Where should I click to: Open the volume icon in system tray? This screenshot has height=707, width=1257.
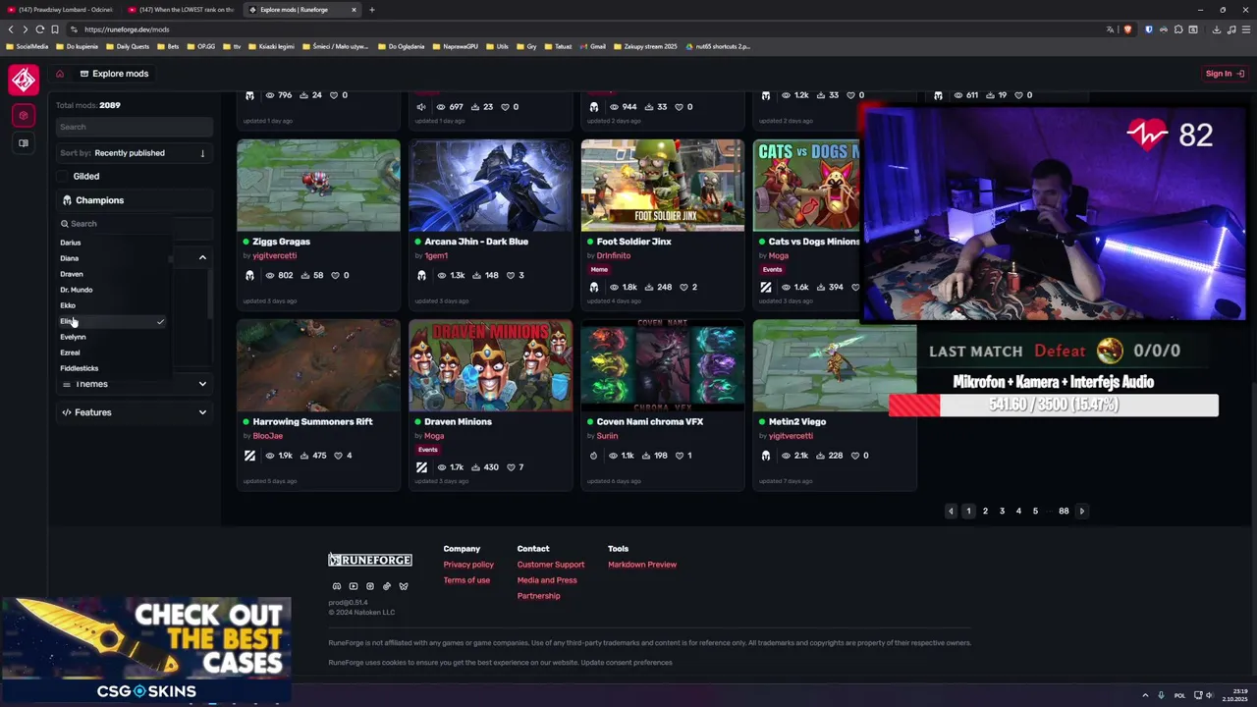click(x=1209, y=695)
